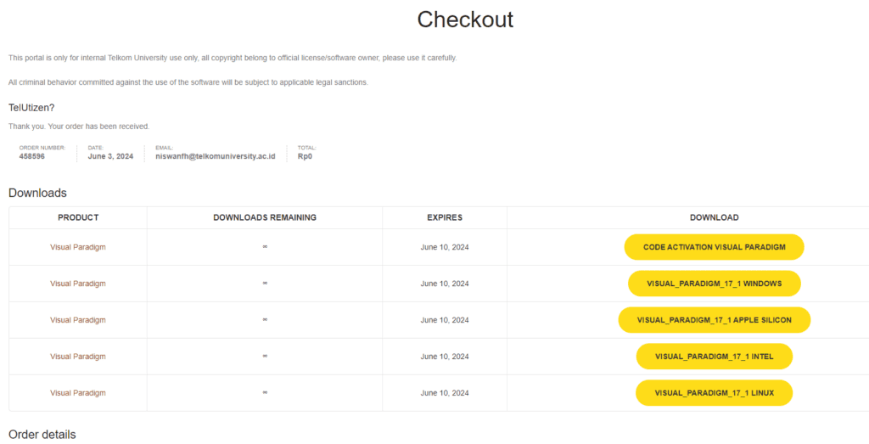Click the Code Activation Visual Paradigm button
This screenshot has height=444, width=869.
(x=714, y=247)
